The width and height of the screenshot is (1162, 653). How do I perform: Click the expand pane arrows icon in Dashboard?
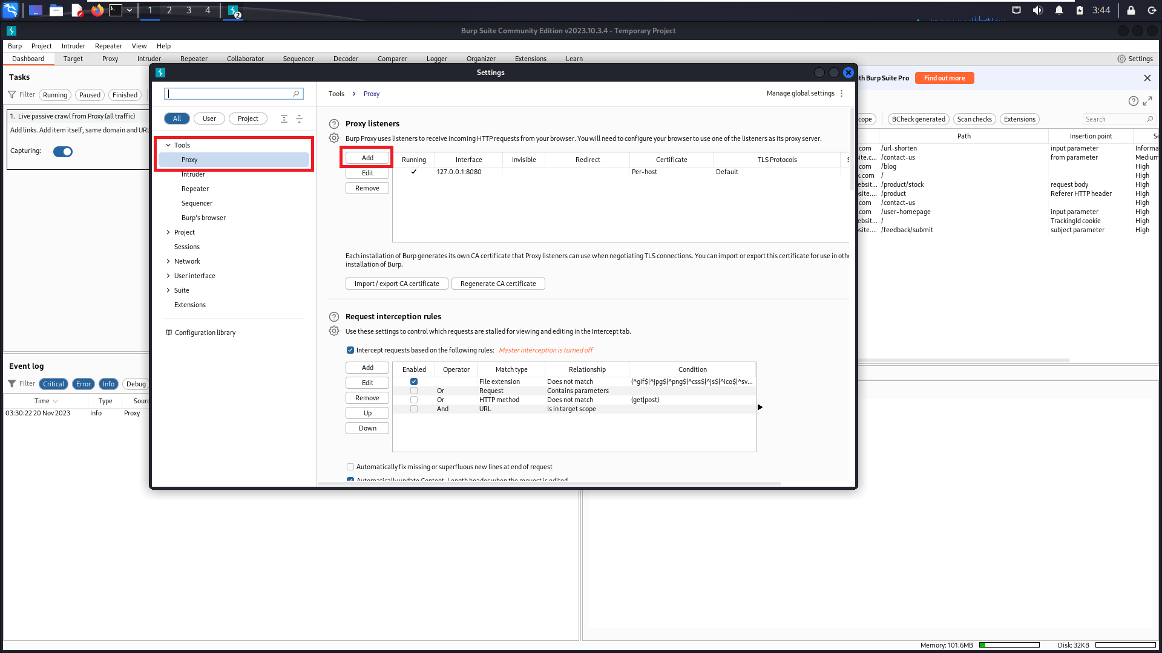(x=1147, y=101)
